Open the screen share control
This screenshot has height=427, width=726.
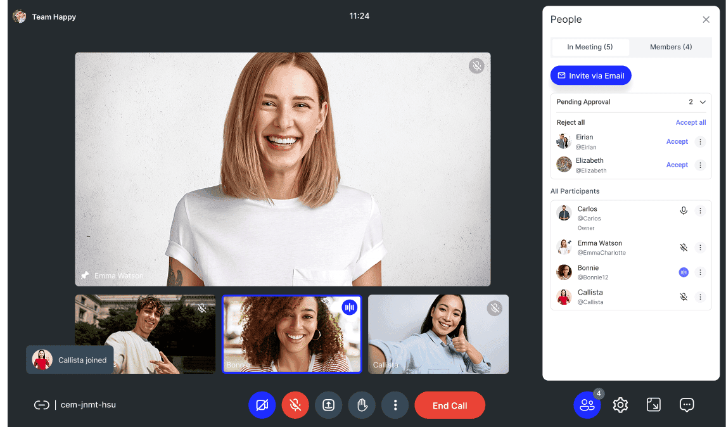click(x=328, y=405)
